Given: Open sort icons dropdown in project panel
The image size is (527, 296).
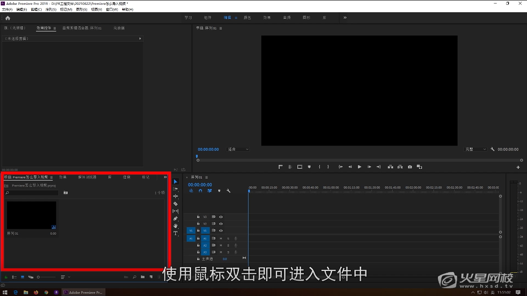Looking at the screenshot, I should click(x=65, y=277).
